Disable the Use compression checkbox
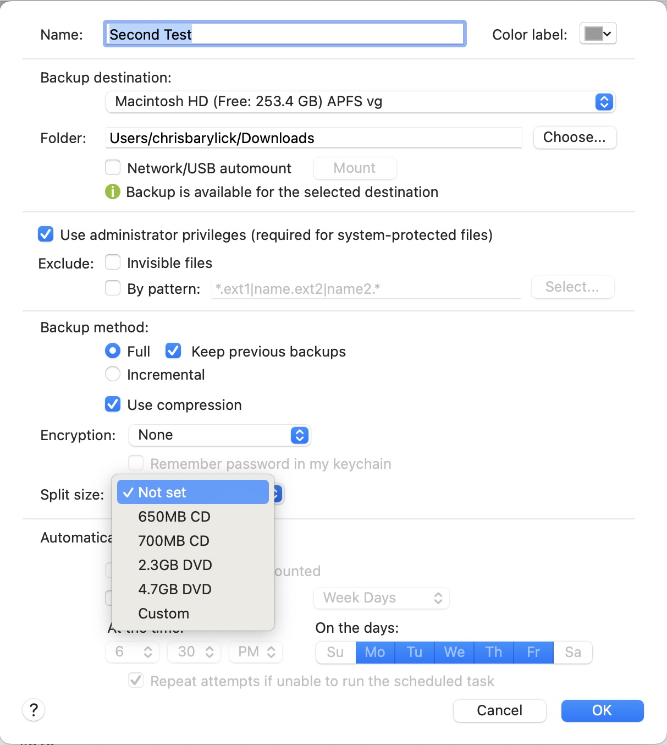Viewport: 667px width, 745px height. coord(112,404)
